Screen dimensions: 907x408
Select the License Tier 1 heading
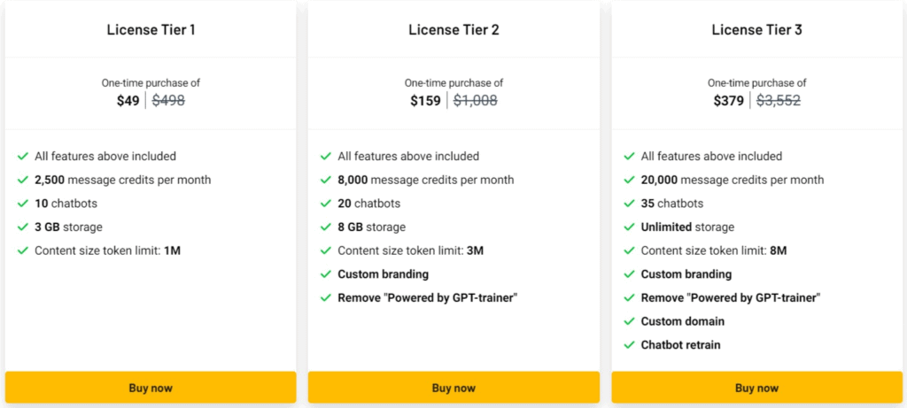(x=151, y=30)
